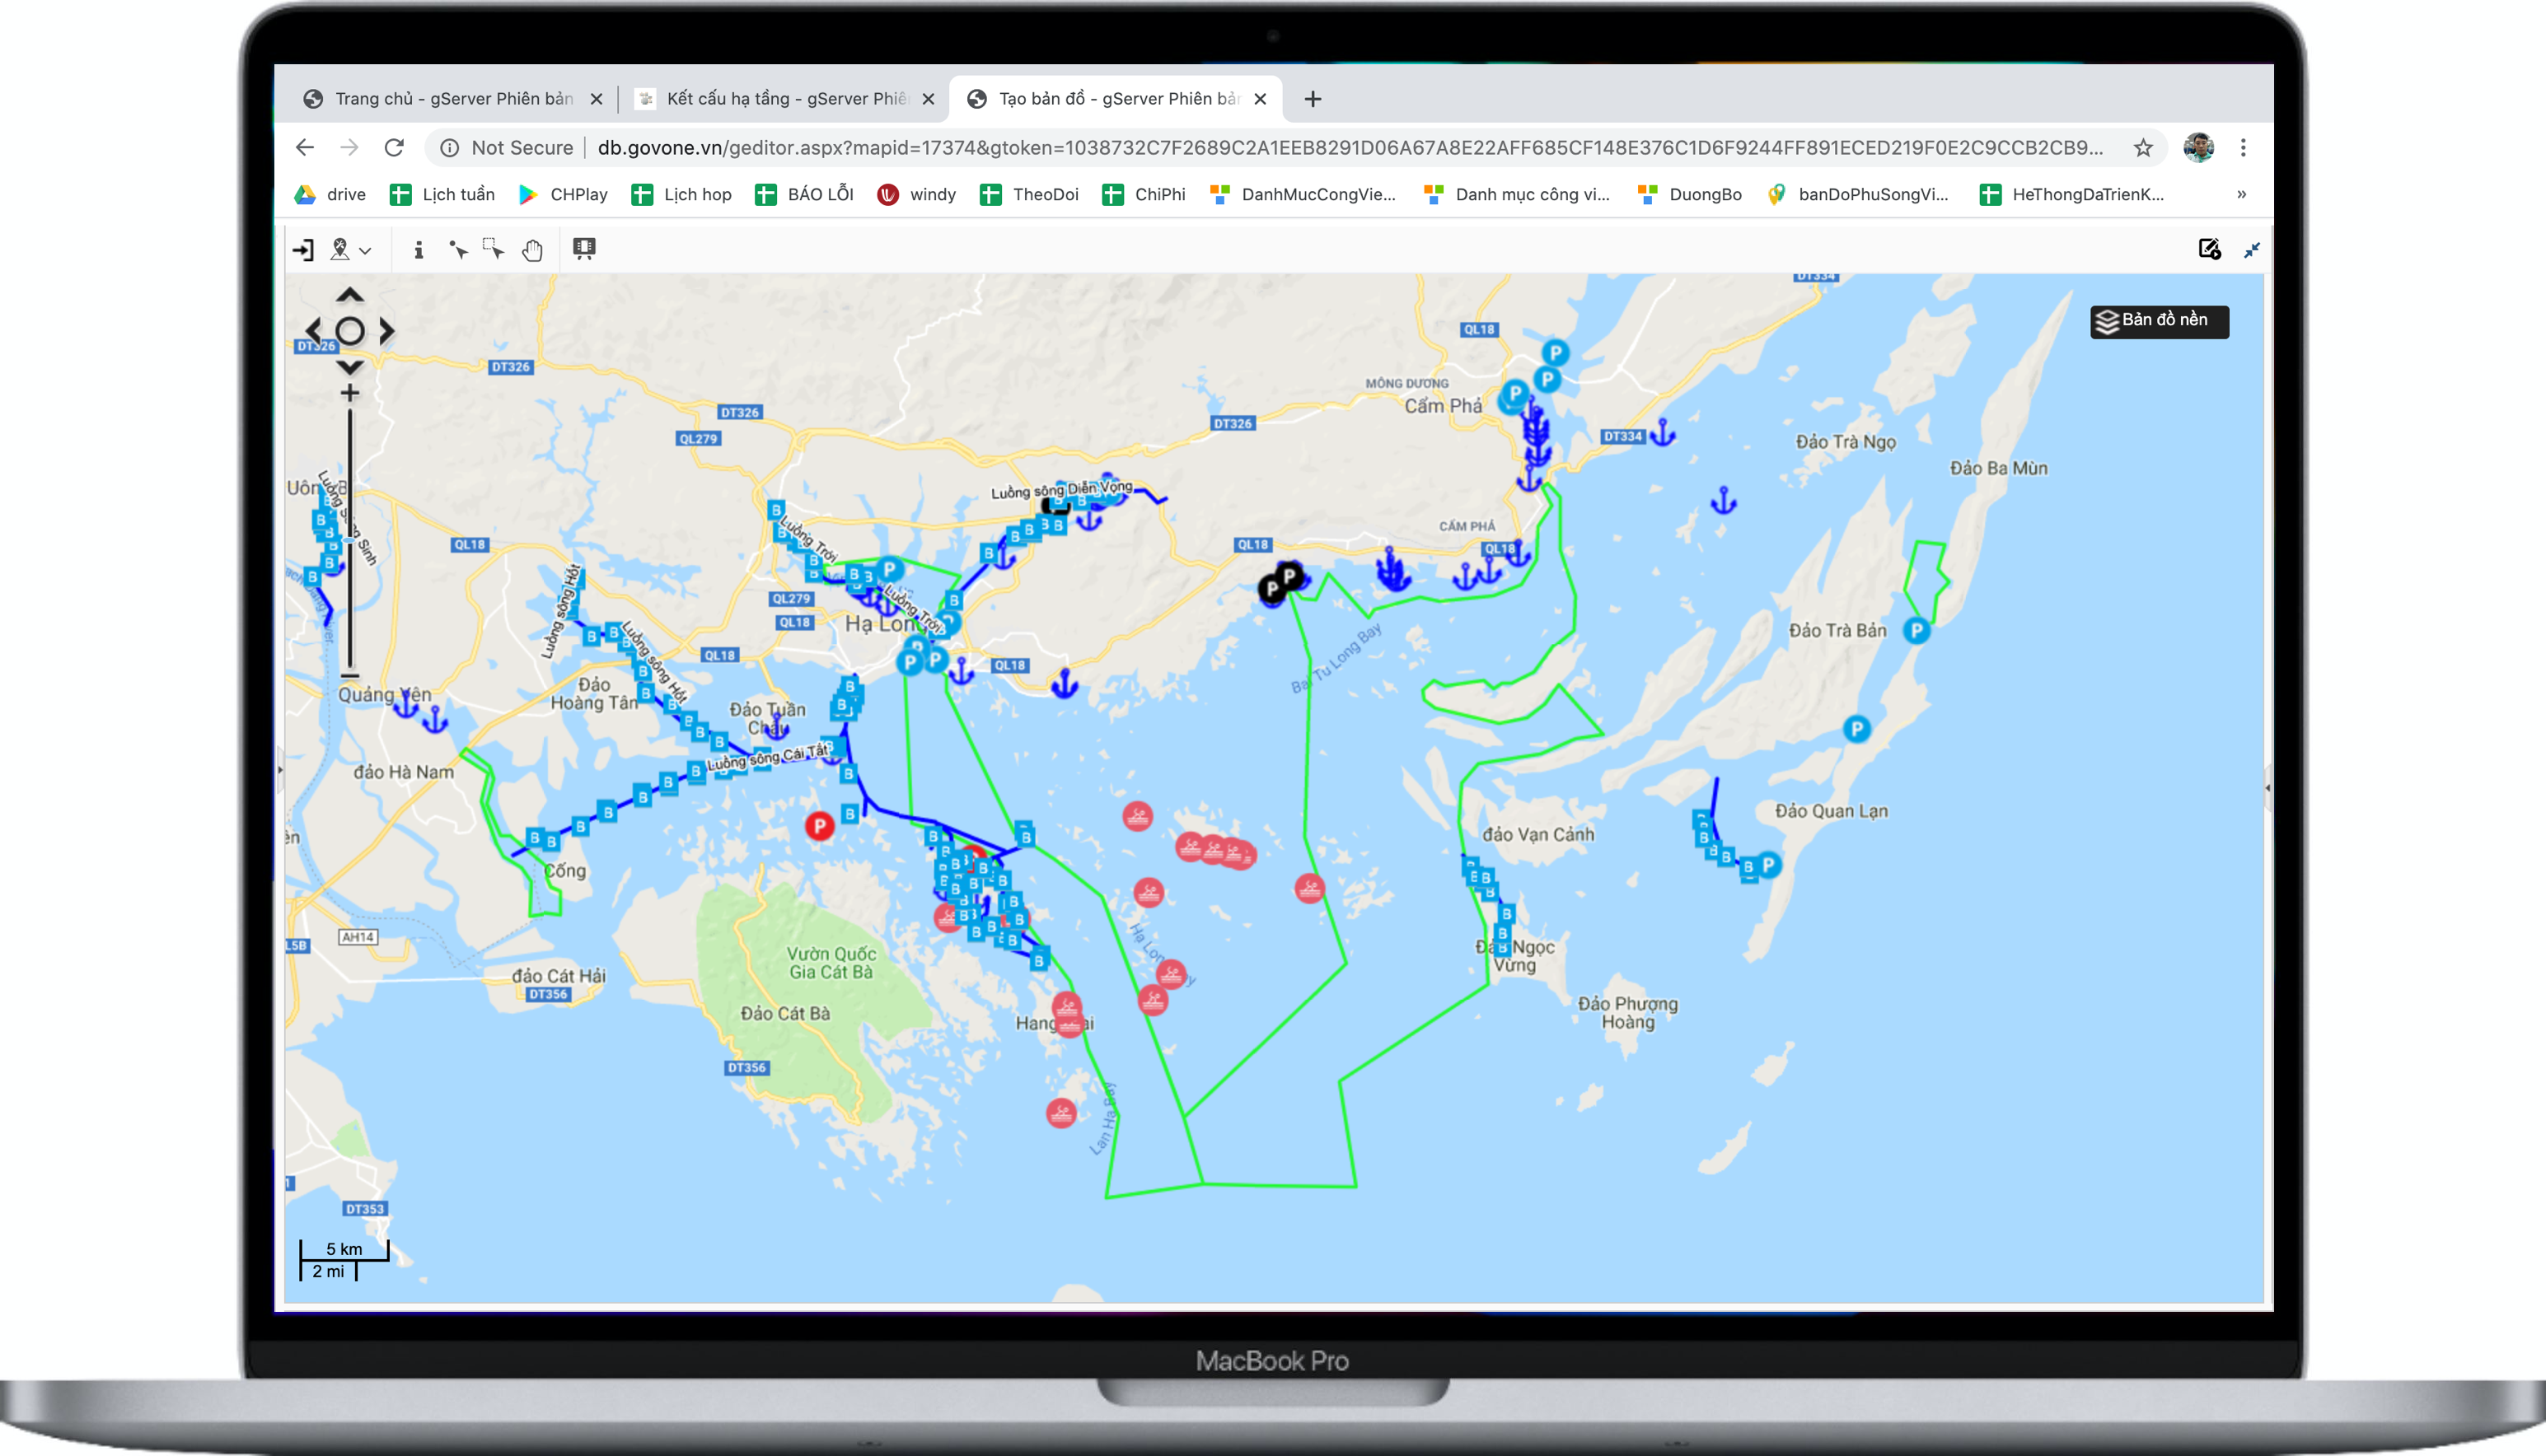Click the zoom slider plus button

click(x=349, y=393)
